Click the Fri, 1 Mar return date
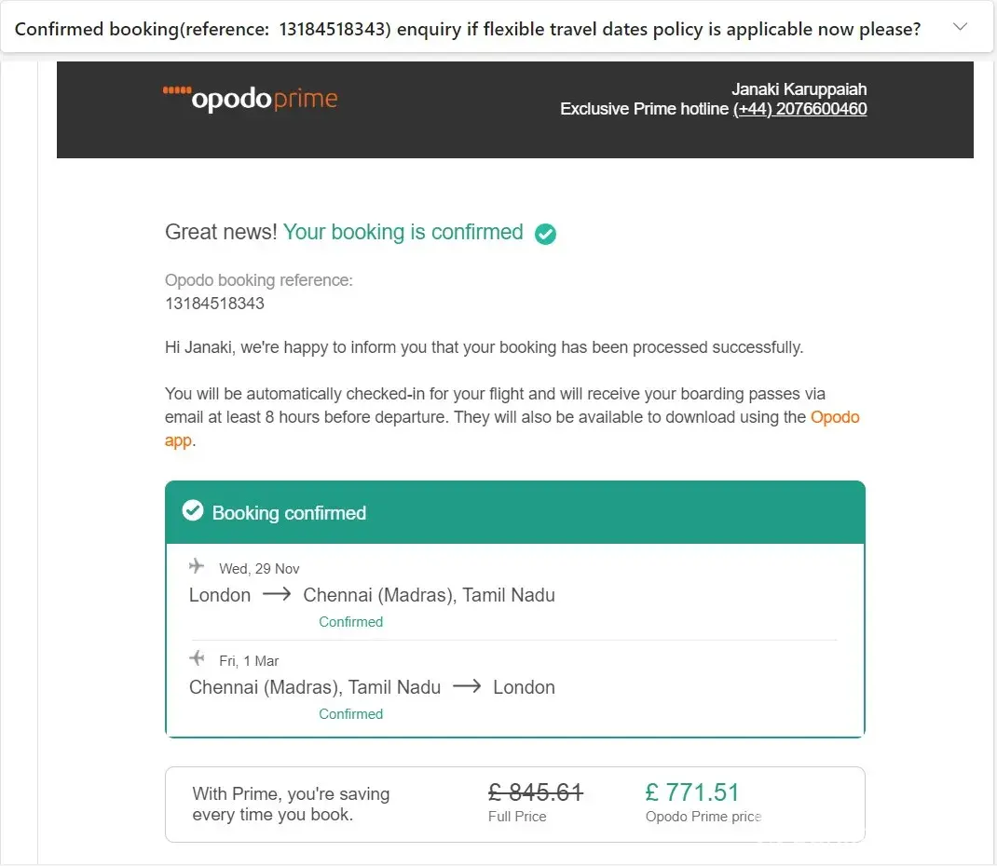 click(249, 661)
